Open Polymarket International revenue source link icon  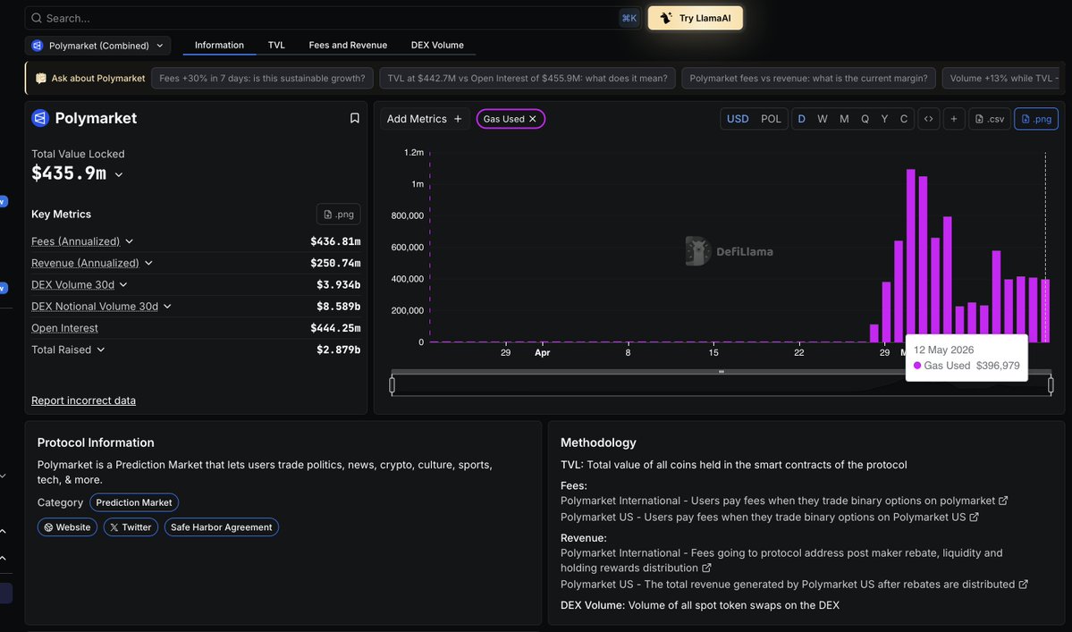click(x=707, y=568)
